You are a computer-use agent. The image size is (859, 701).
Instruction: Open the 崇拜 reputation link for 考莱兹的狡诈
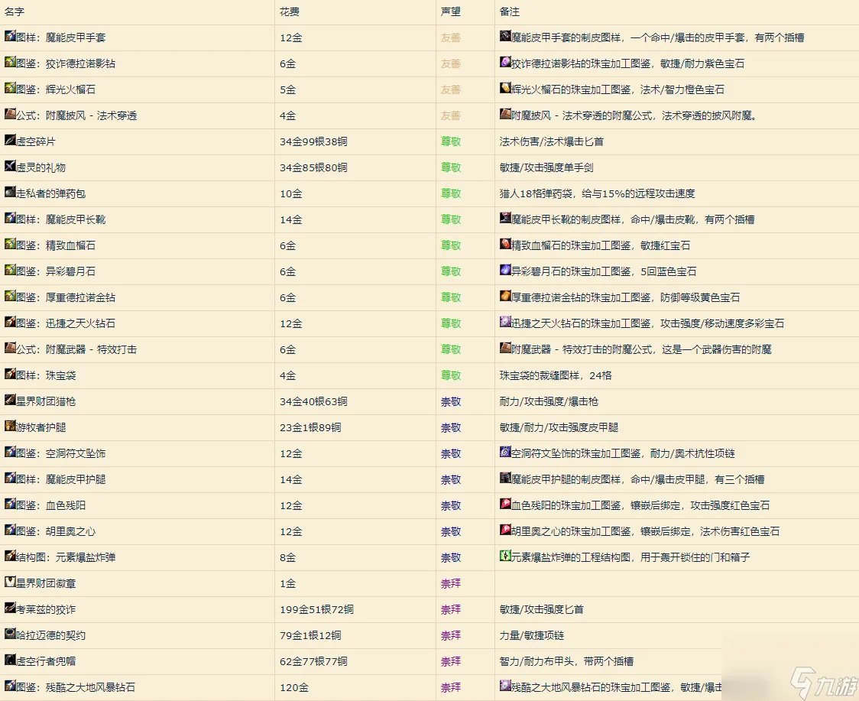point(450,609)
